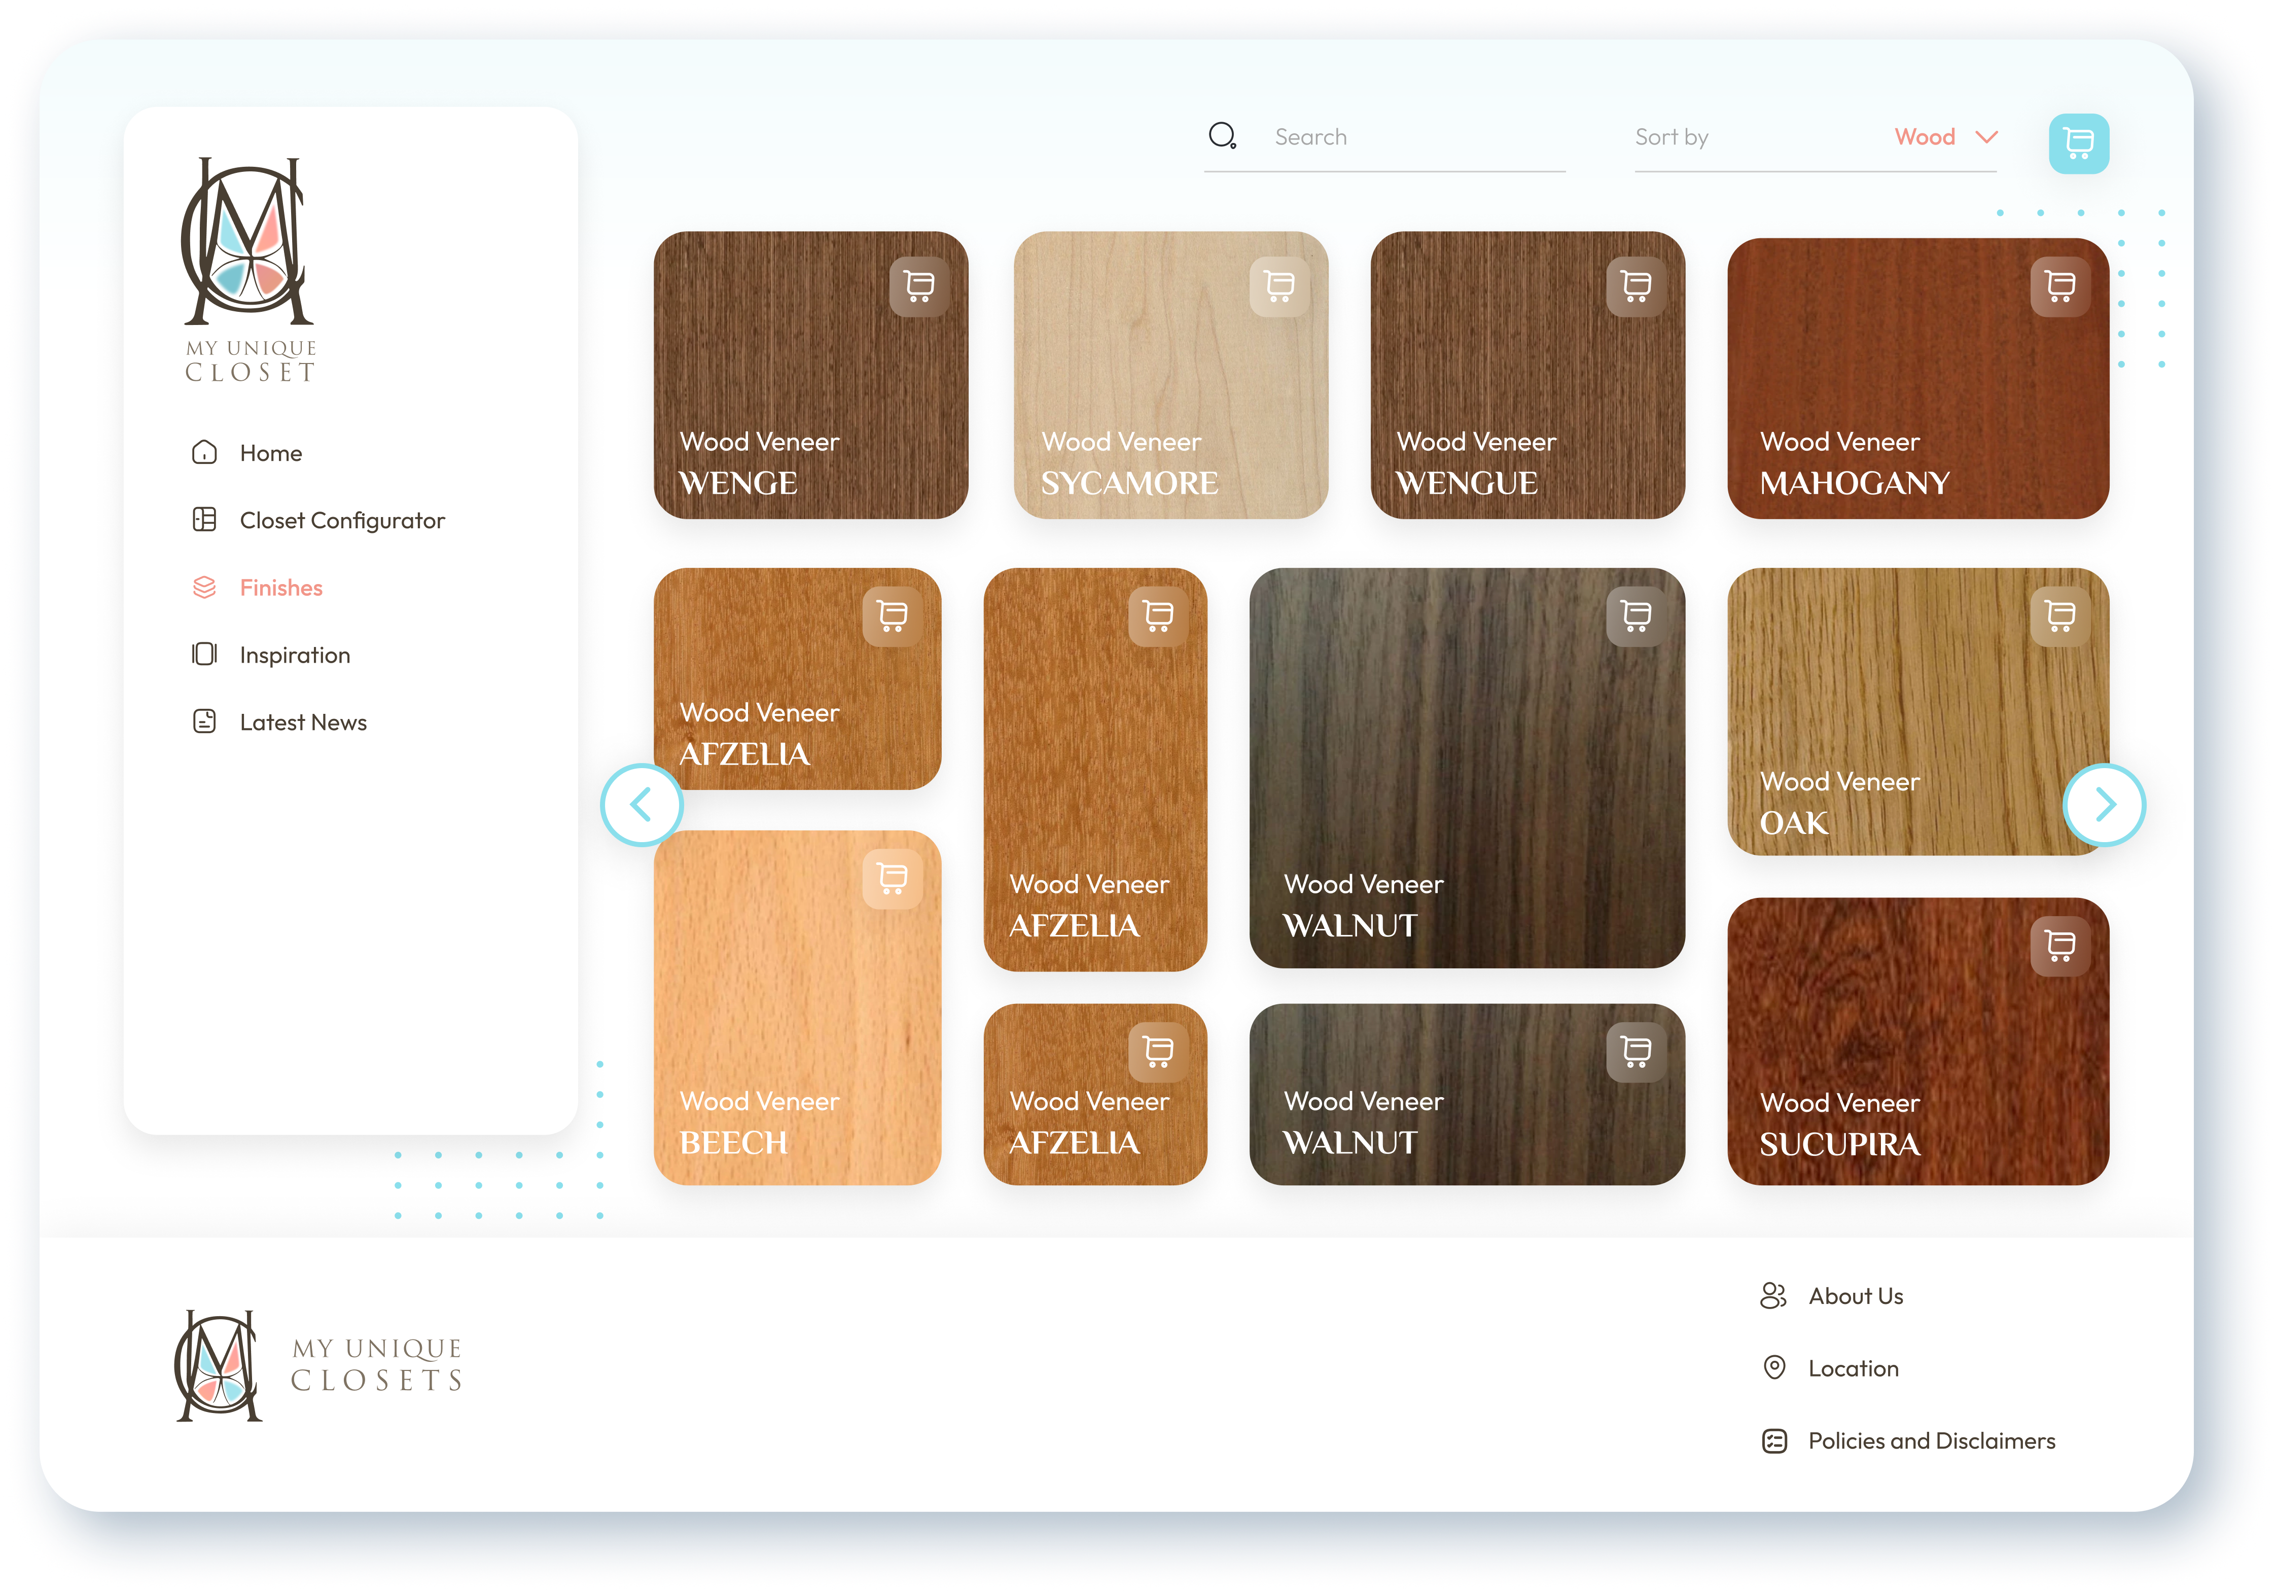Add the large Walnut veneer to cart
This screenshot has height=1594, width=2276.
[x=1635, y=617]
